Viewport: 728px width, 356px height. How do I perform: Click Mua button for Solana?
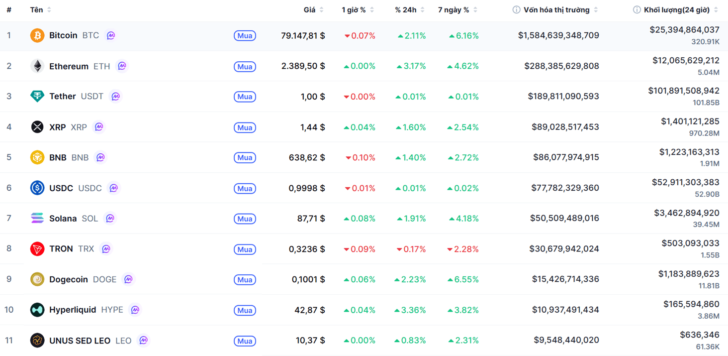pyautogui.click(x=245, y=219)
